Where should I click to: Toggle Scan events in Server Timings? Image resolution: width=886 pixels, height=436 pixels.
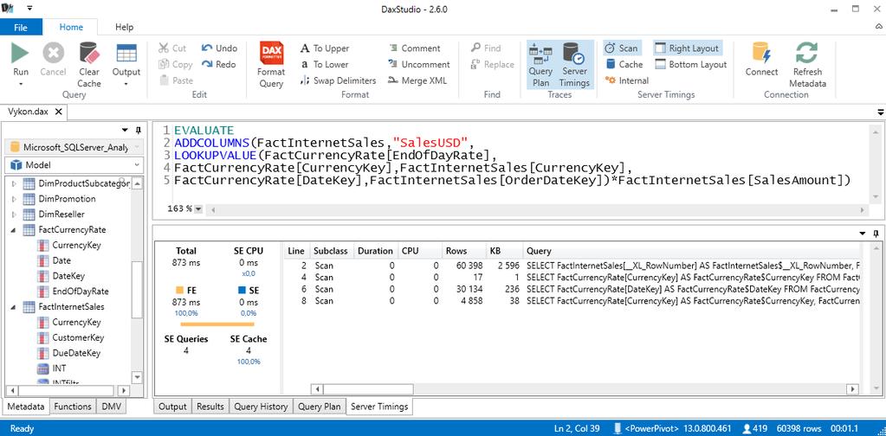coord(621,48)
